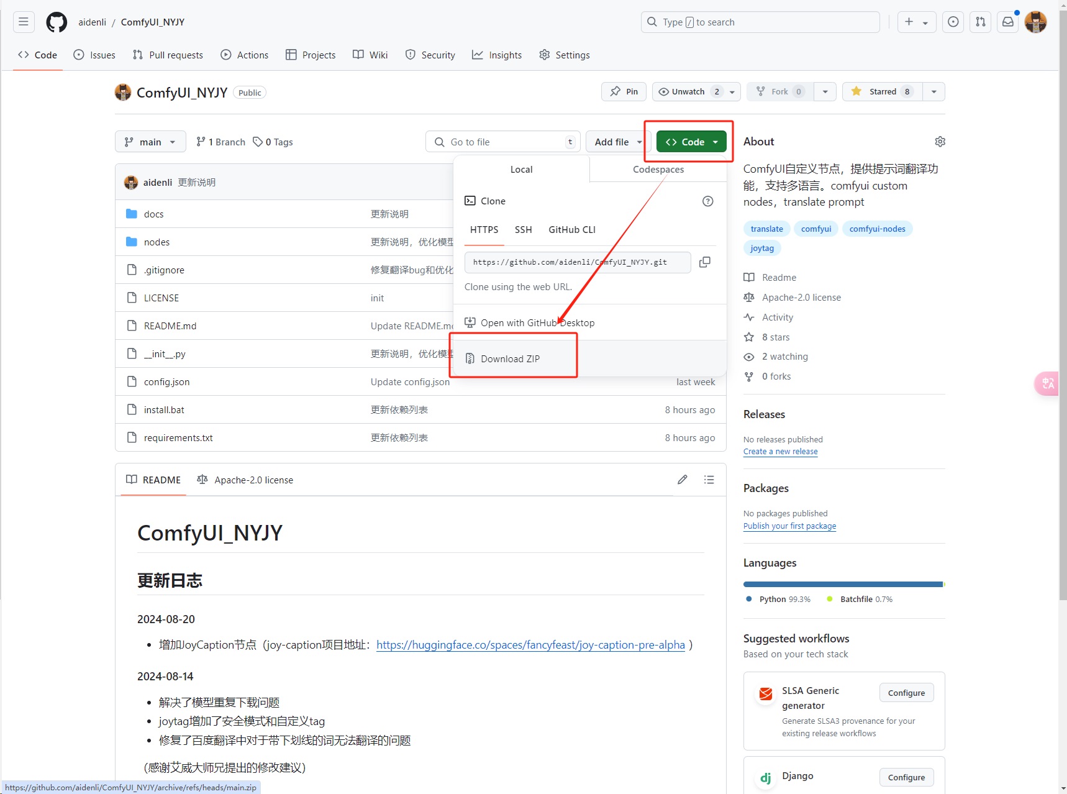This screenshot has height=794, width=1067.
Task: Open the Security tab
Action: click(430, 55)
